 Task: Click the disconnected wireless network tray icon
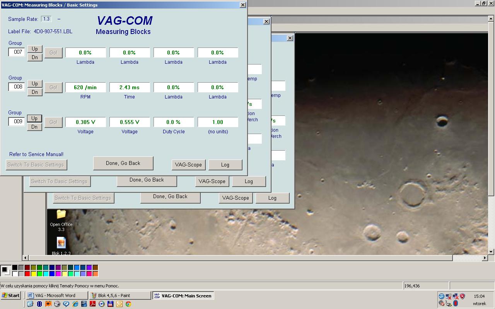pyautogui.click(x=449, y=296)
